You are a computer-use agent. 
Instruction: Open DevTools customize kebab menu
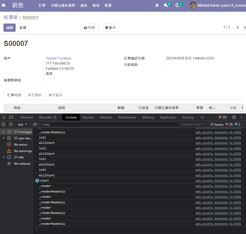pos(241,117)
